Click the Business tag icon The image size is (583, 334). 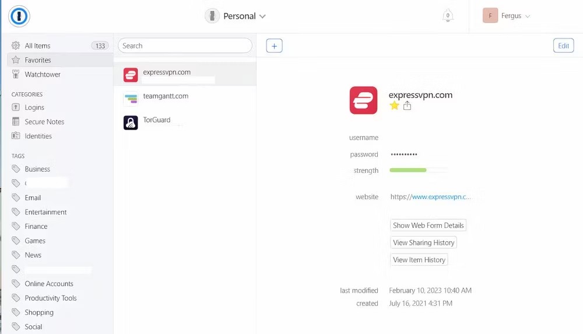coord(16,169)
